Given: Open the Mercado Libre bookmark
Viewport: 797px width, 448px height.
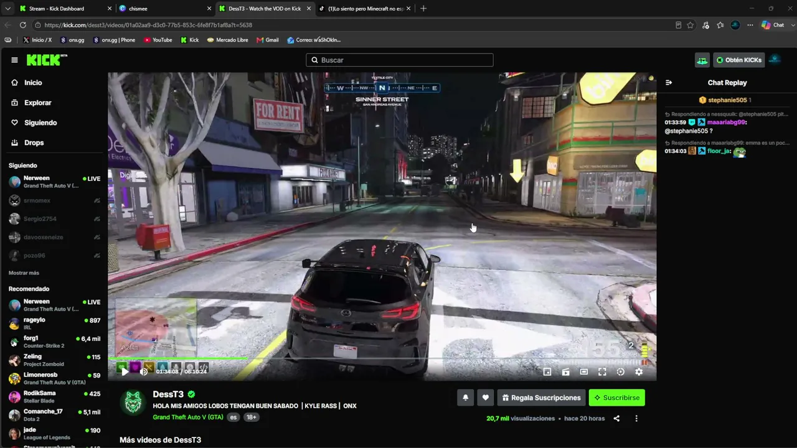Looking at the screenshot, I should click(x=228, y=40).
